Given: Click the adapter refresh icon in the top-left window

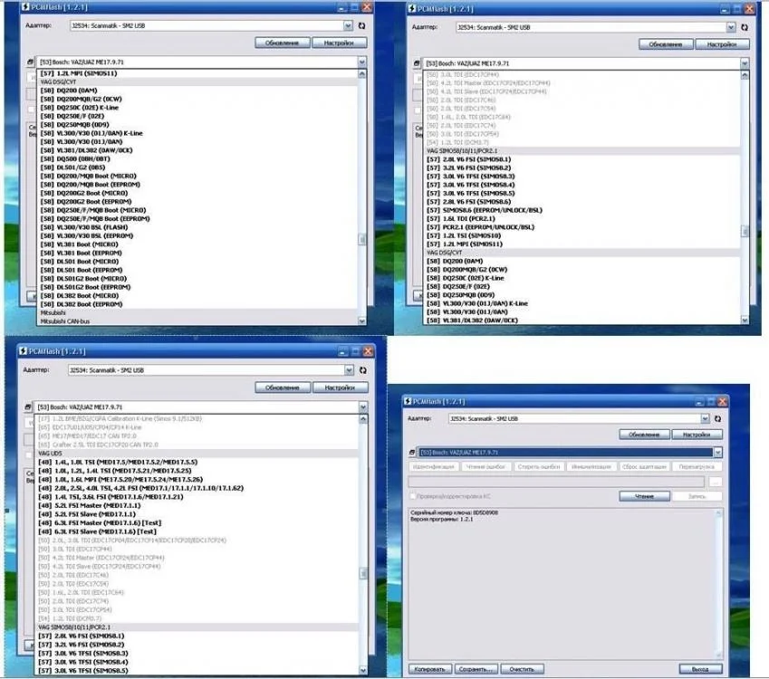Looking at the screenshot, I should click(x=362, y=26).
